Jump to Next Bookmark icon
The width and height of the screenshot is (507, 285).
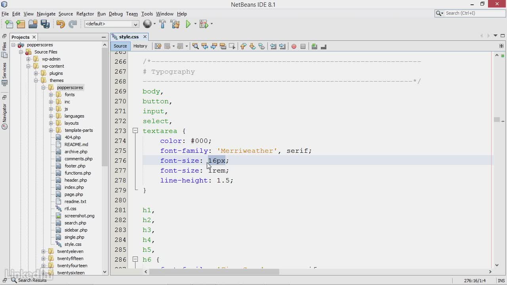[252, 46]
